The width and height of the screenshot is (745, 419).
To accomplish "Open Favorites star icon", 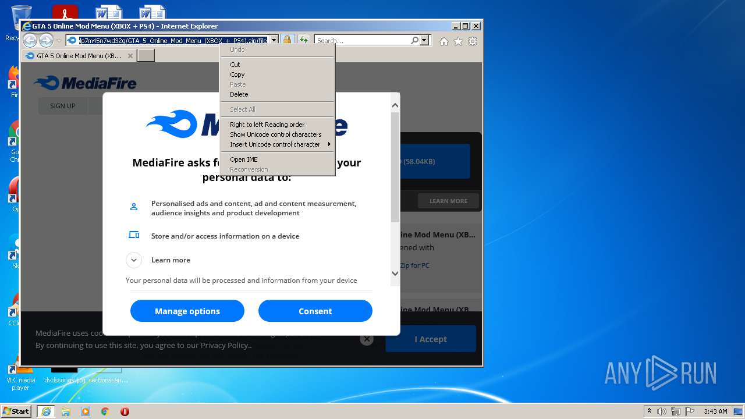I will click(458, 41).
